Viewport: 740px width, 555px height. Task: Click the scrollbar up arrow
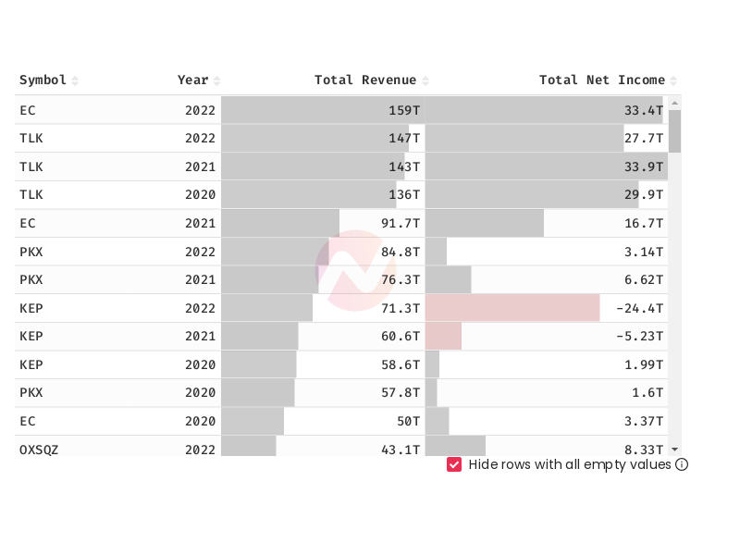(675, 103)
